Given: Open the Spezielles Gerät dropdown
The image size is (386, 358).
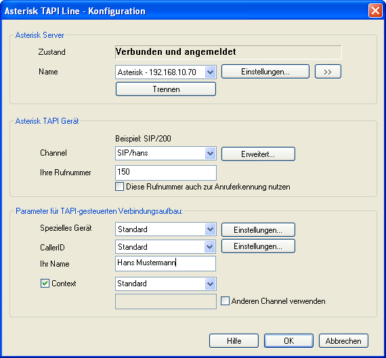Looking at the screenshot, I should click(x=166, y=229).
